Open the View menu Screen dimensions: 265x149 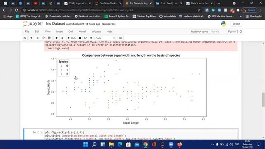tap(48, 31)
